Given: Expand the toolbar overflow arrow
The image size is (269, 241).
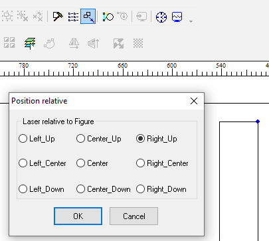Looking at the screenshot, I should click(191, 21).
